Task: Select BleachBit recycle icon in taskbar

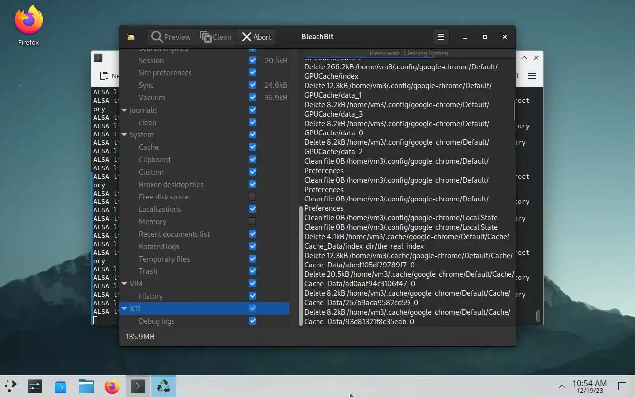Action: point(163,386)
